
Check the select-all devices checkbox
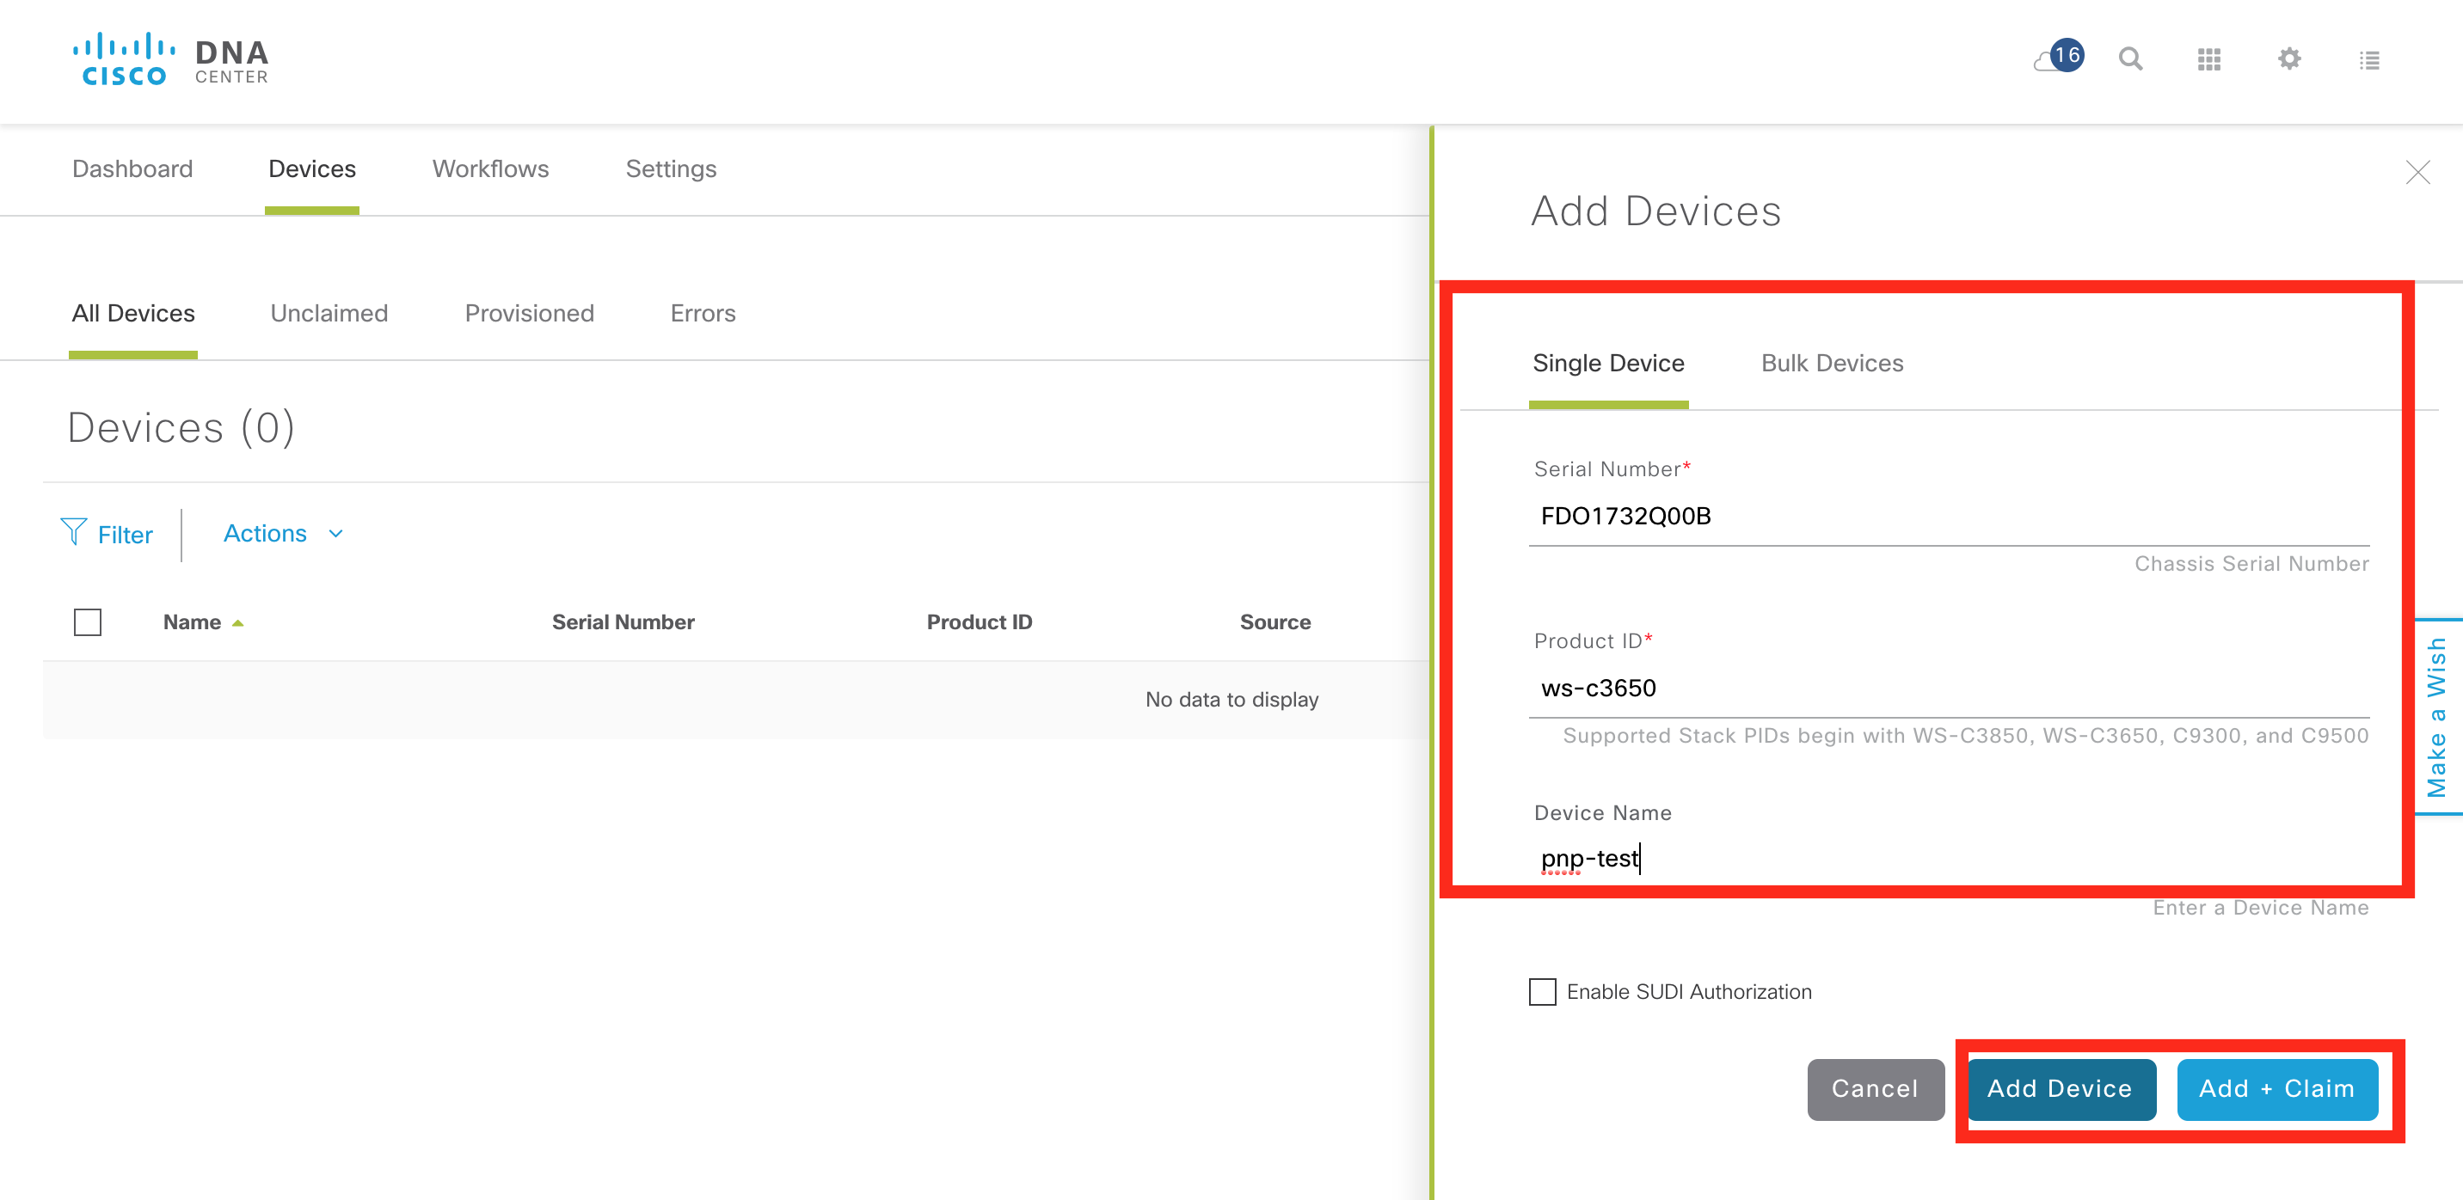pyautogui.click(x=88, y=622)
